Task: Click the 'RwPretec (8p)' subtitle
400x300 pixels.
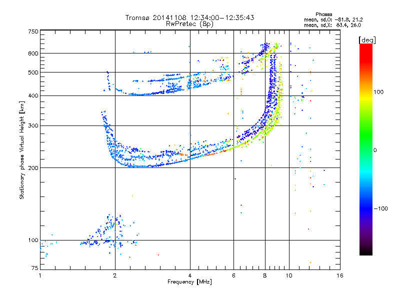Action: [189, 24]
